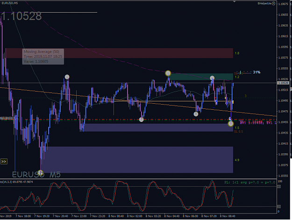292x220 pixels.
Task: Click the PL: 1<1 avg p+7.0 label
Action: tap(250, 183)
